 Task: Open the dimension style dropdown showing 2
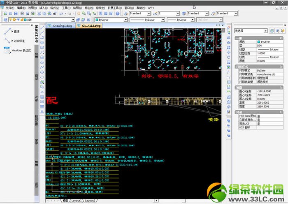tap(178, 14)
